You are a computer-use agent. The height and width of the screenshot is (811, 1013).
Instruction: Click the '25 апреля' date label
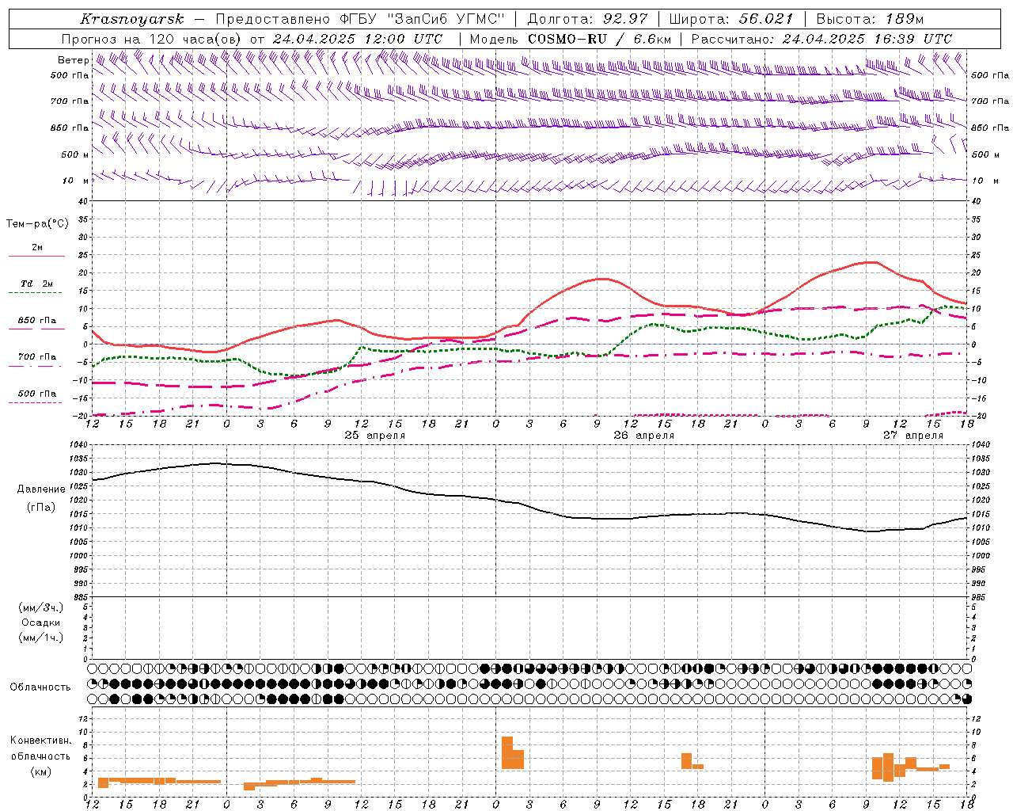pos(374,436)
